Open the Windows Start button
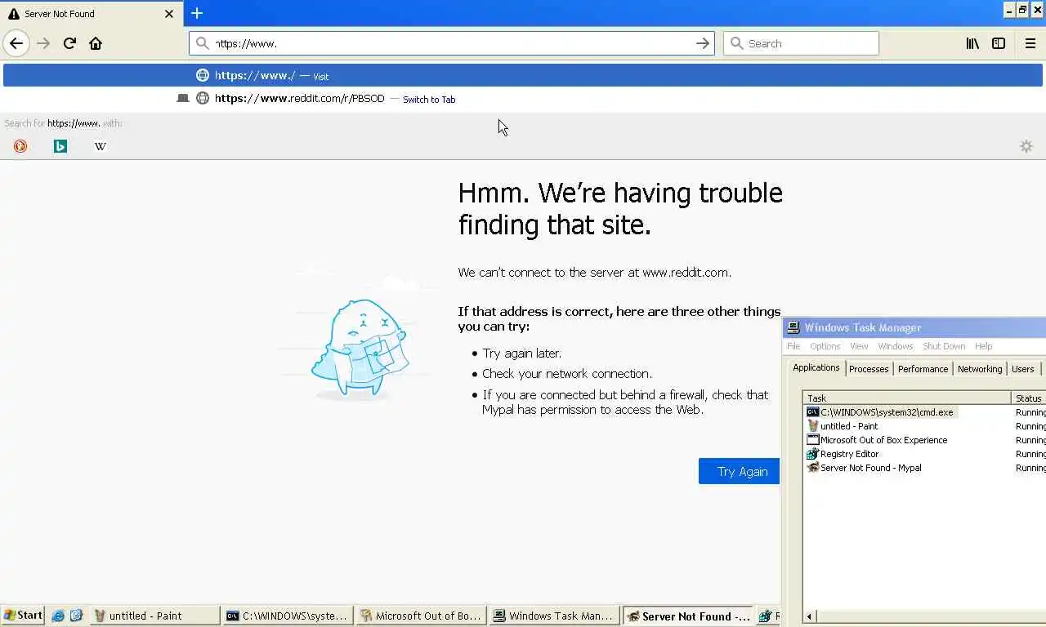The width and height of the screenshot is (1046, 627). (23, 616)
